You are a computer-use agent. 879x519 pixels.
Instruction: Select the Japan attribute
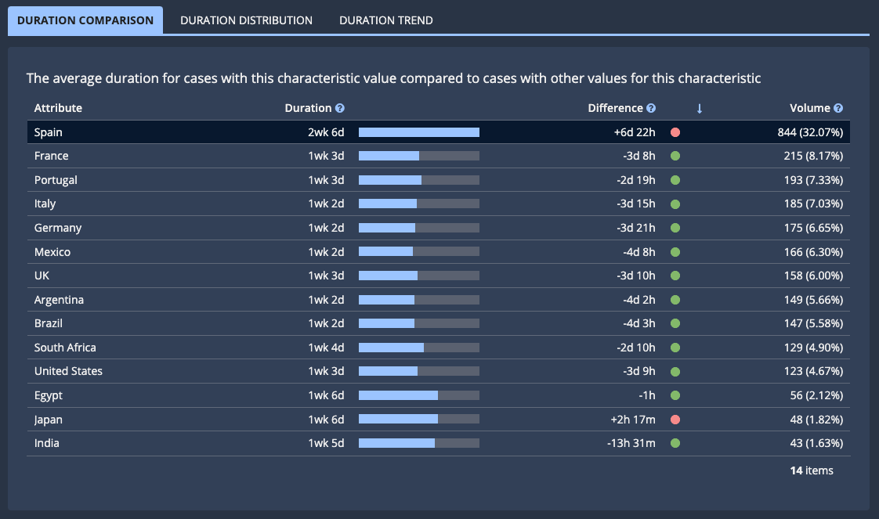tap(49, 420)
